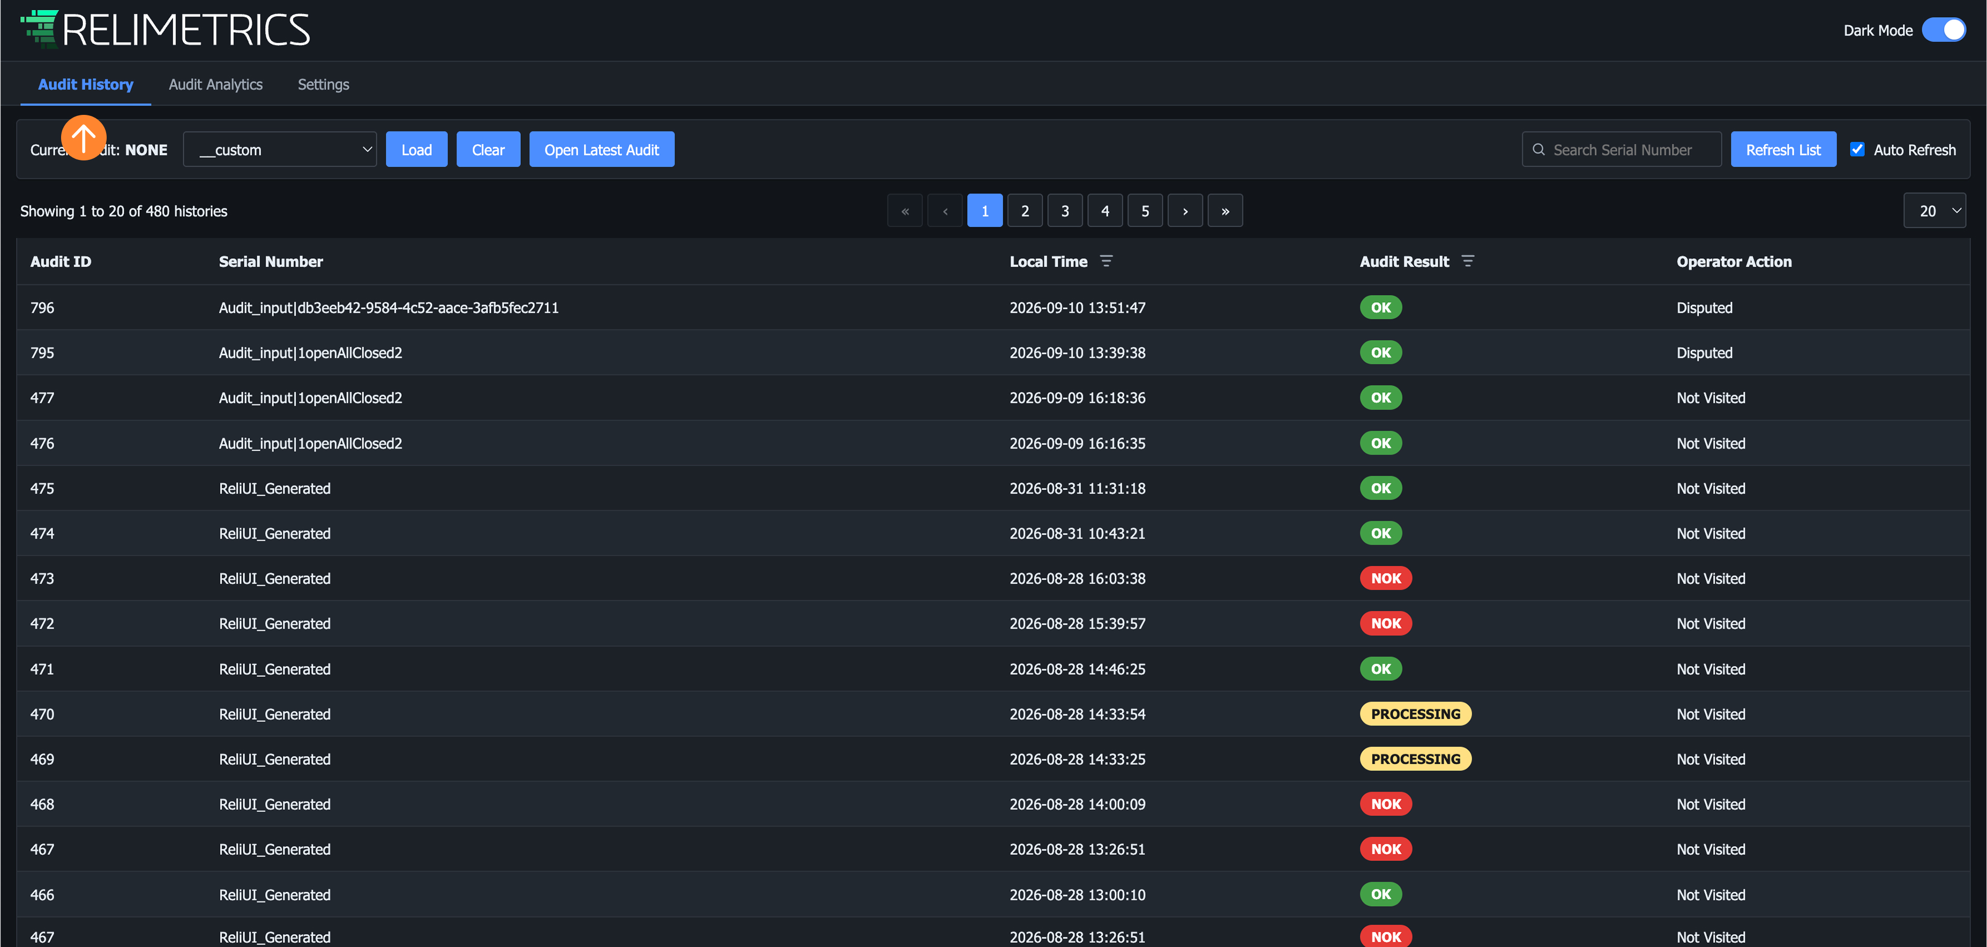Viewport: 1987px width, 947px height.
Task: Click the Refresh List button
Action: click(x=1784, y=150)
